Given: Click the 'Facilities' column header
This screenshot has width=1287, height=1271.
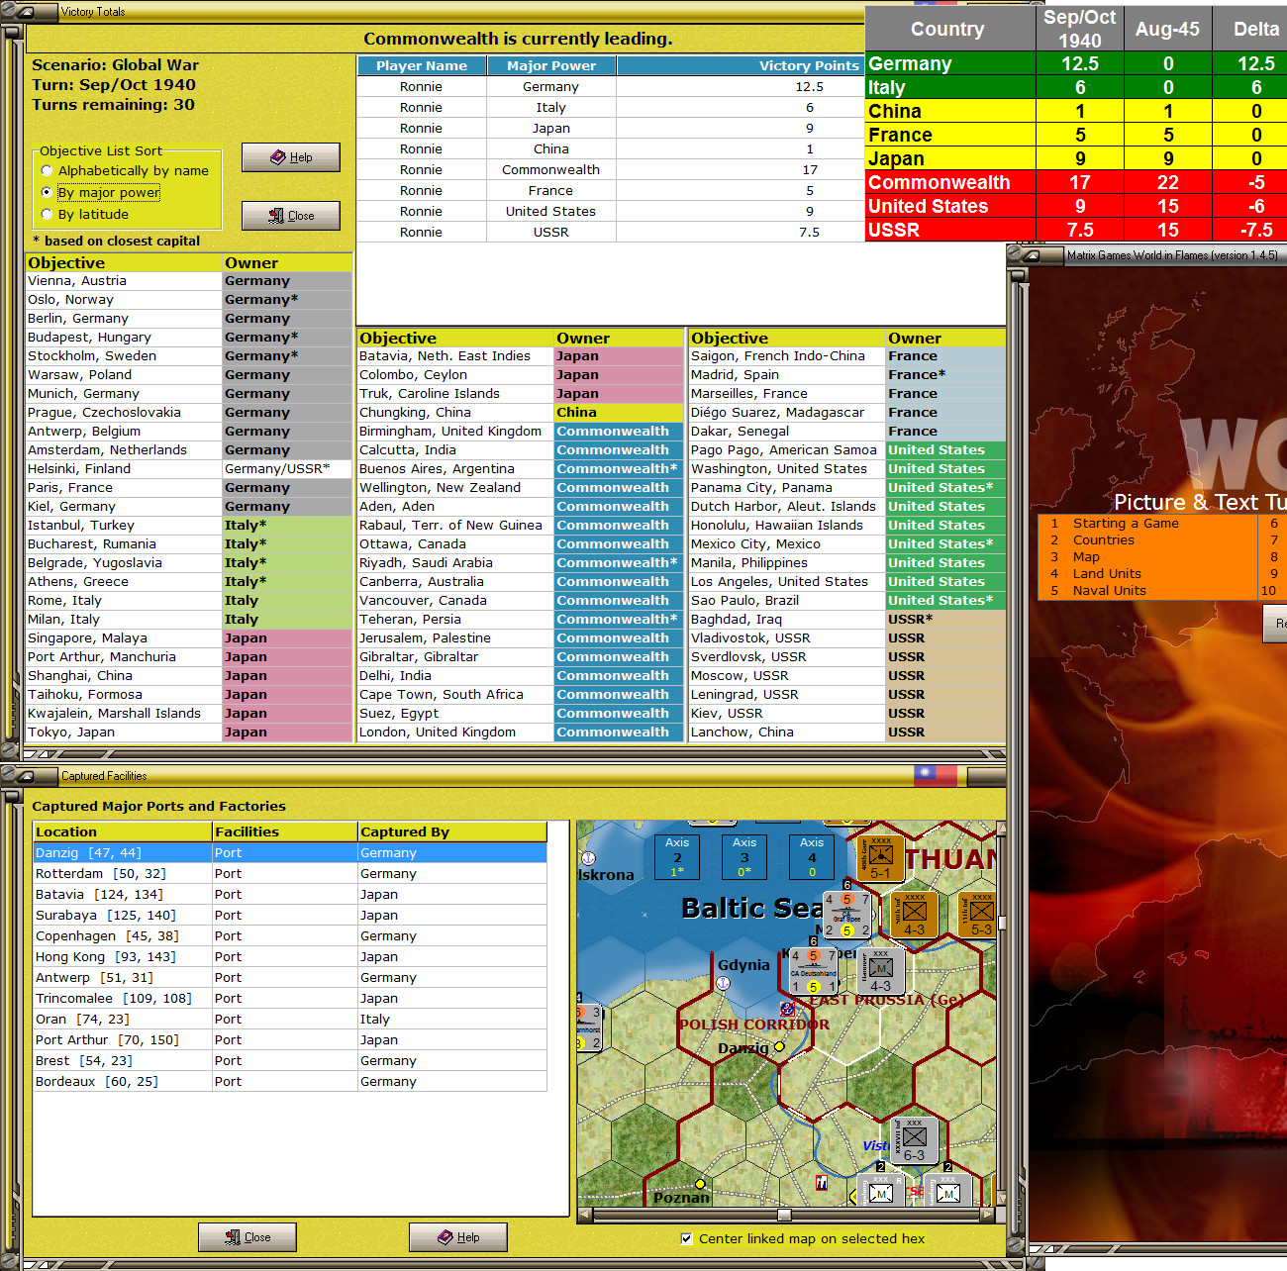Looking at the screenshot, I should (x=285, y=831).
